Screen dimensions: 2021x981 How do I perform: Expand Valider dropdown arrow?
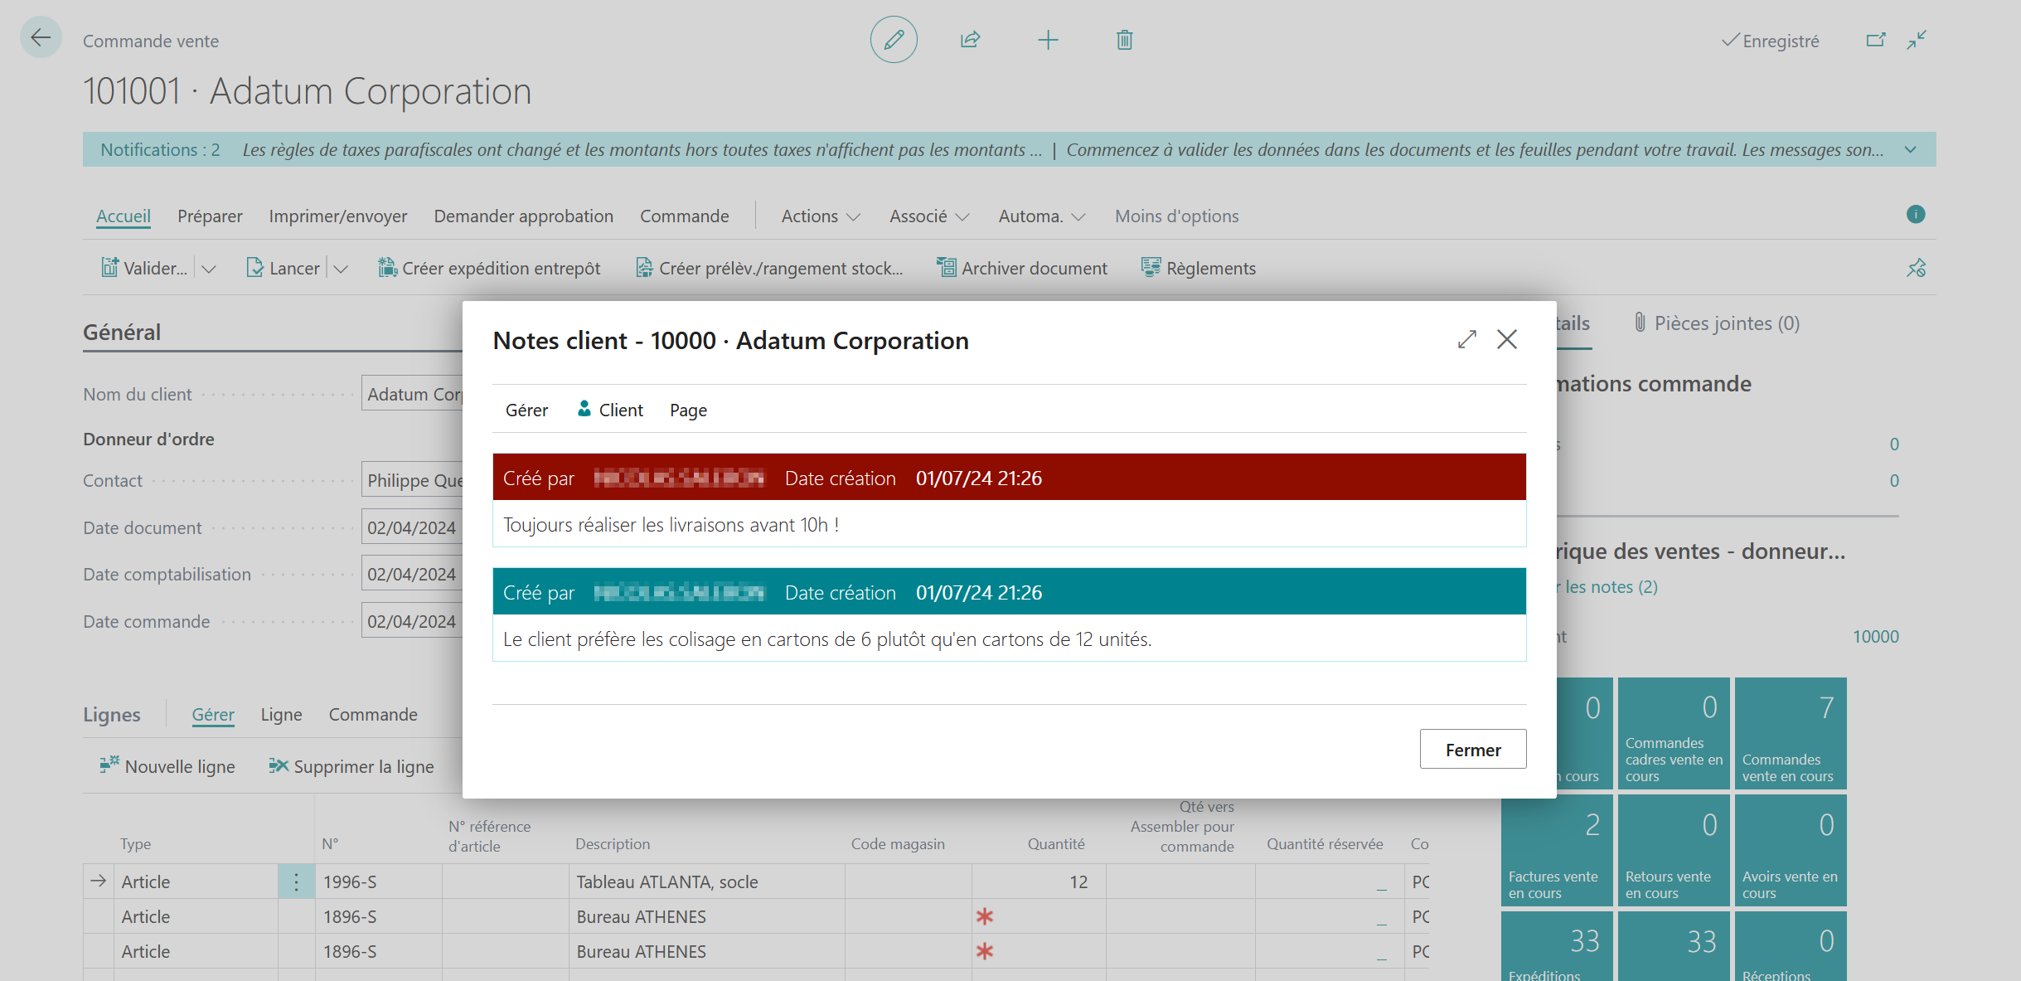[209, 269]
